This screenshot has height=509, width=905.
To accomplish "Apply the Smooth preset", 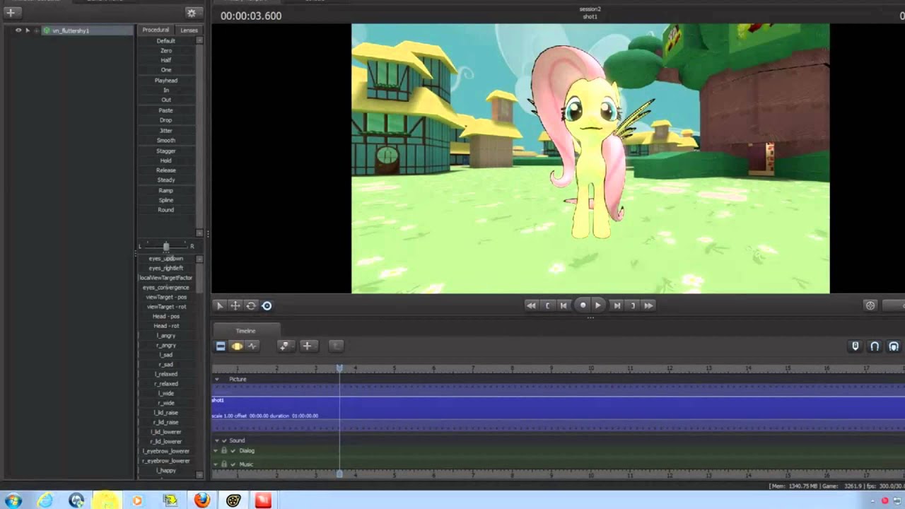I will click(x=166, y=140).
